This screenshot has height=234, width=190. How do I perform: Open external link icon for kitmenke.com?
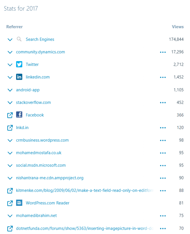click(x=10, y=191)
